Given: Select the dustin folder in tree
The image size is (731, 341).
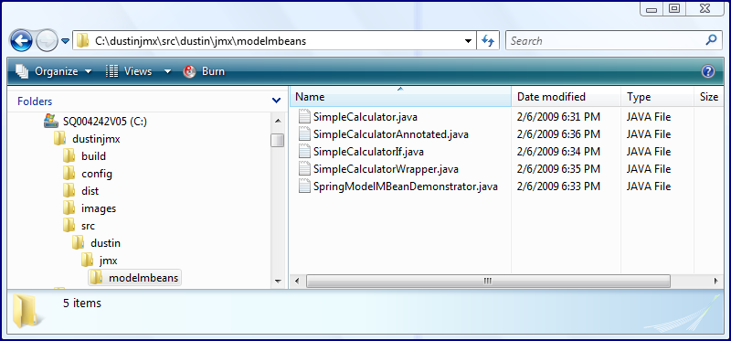Looking at the screenshot, I should click(x=105, y=243).
